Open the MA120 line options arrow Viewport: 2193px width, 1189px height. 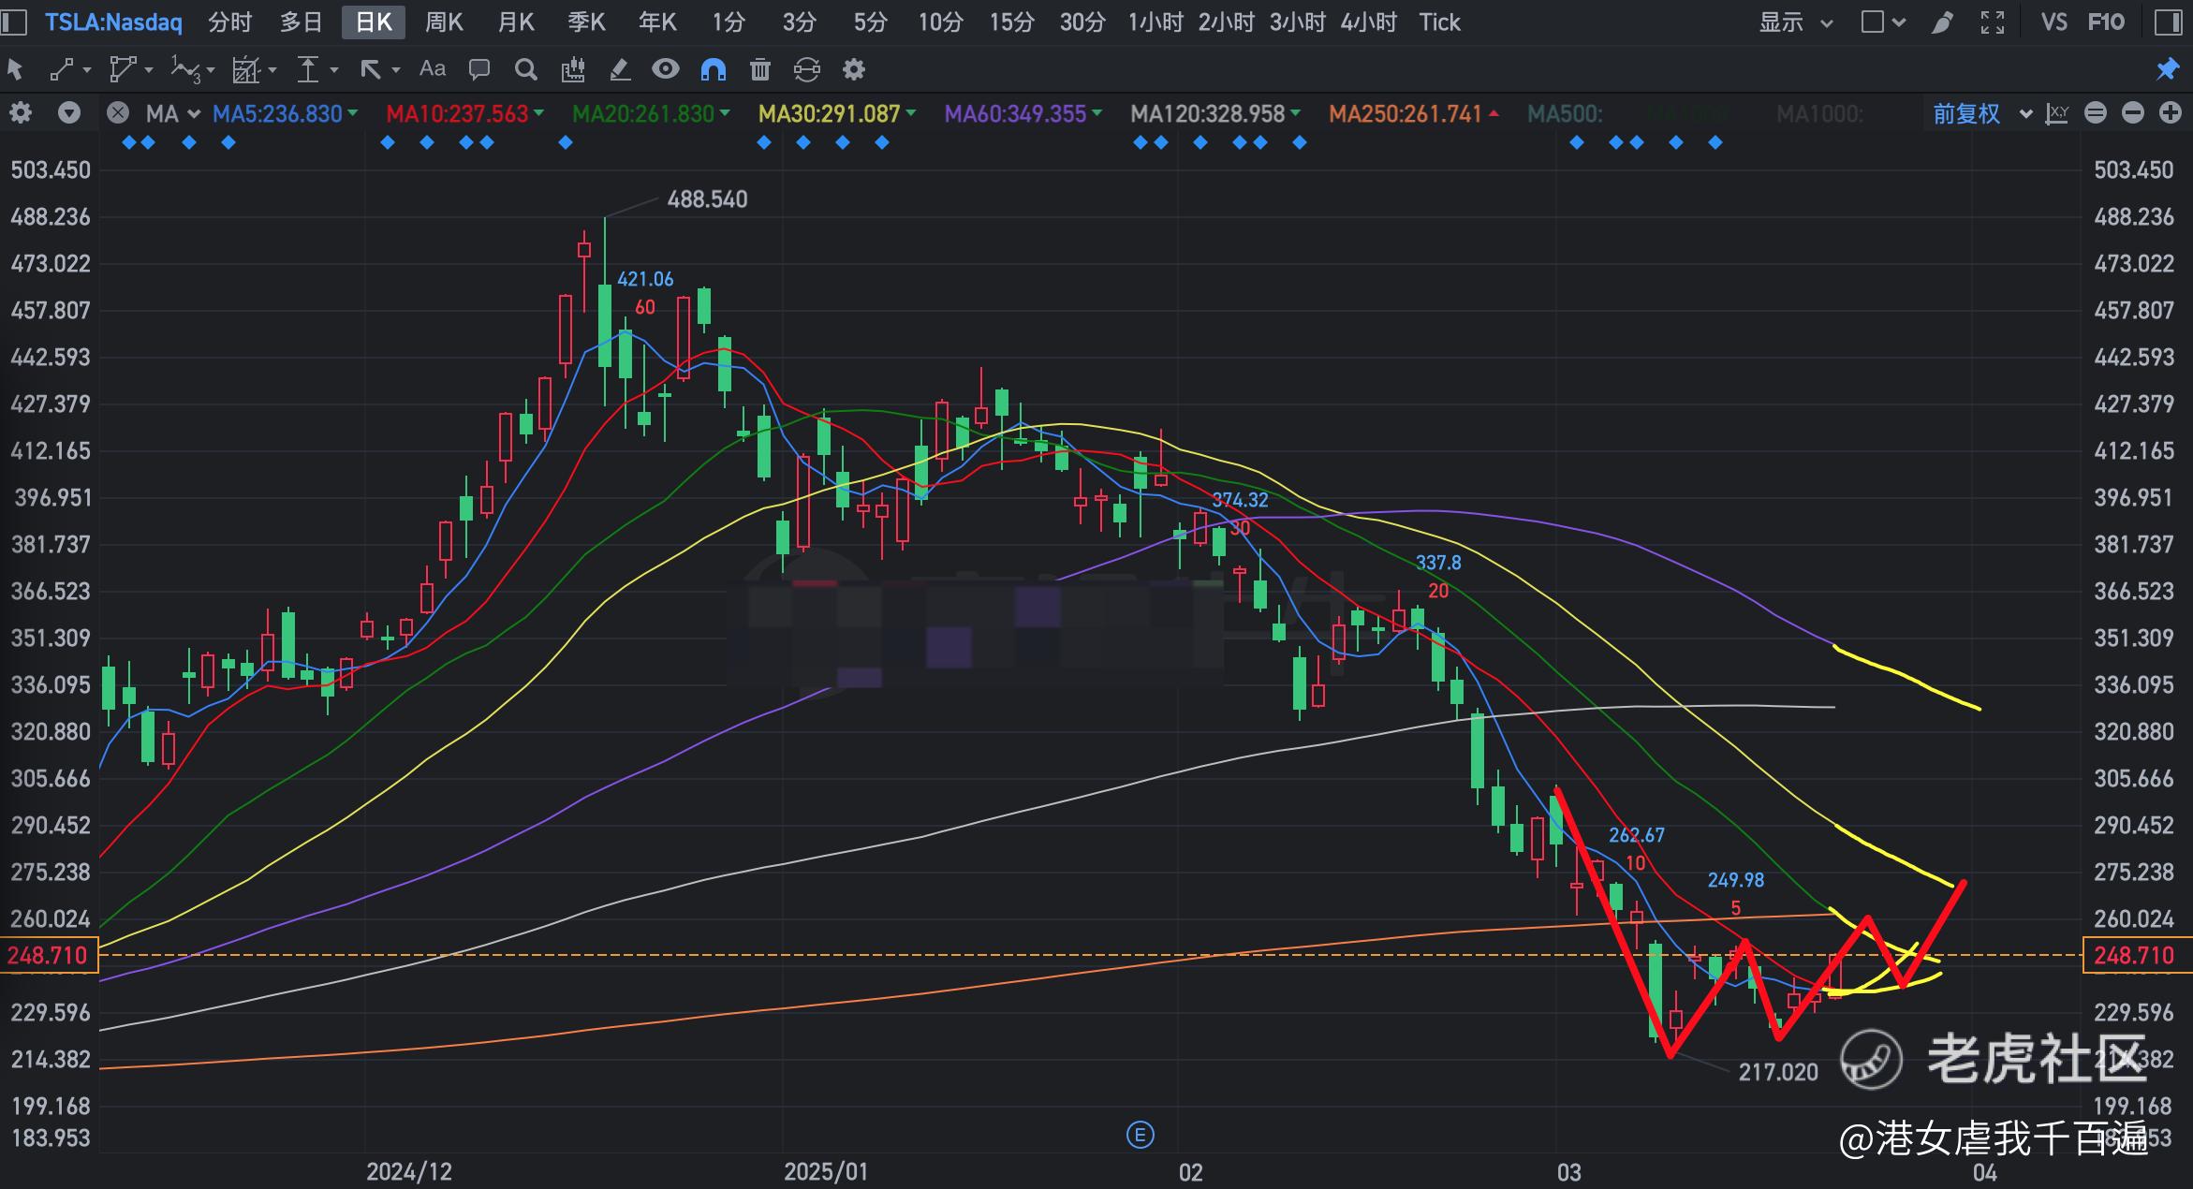tap(1296, 113)
